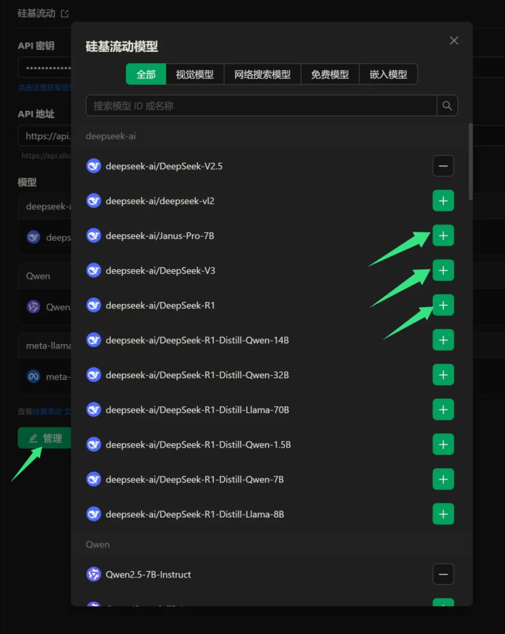Click the DeepSeek logo beside deepseek-vl2
The image size is (505, 634).
point(93,201)
